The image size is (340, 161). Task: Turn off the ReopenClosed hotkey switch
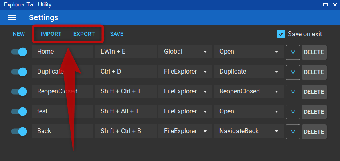[x=19, y=92]
